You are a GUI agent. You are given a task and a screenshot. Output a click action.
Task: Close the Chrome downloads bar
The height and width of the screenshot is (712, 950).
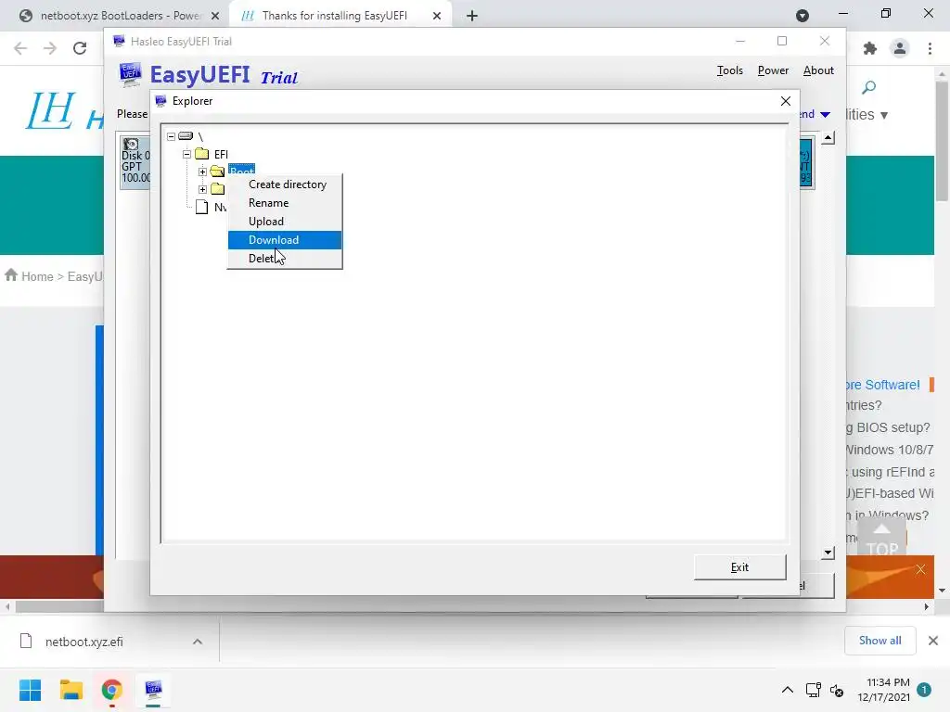point(933,641)
